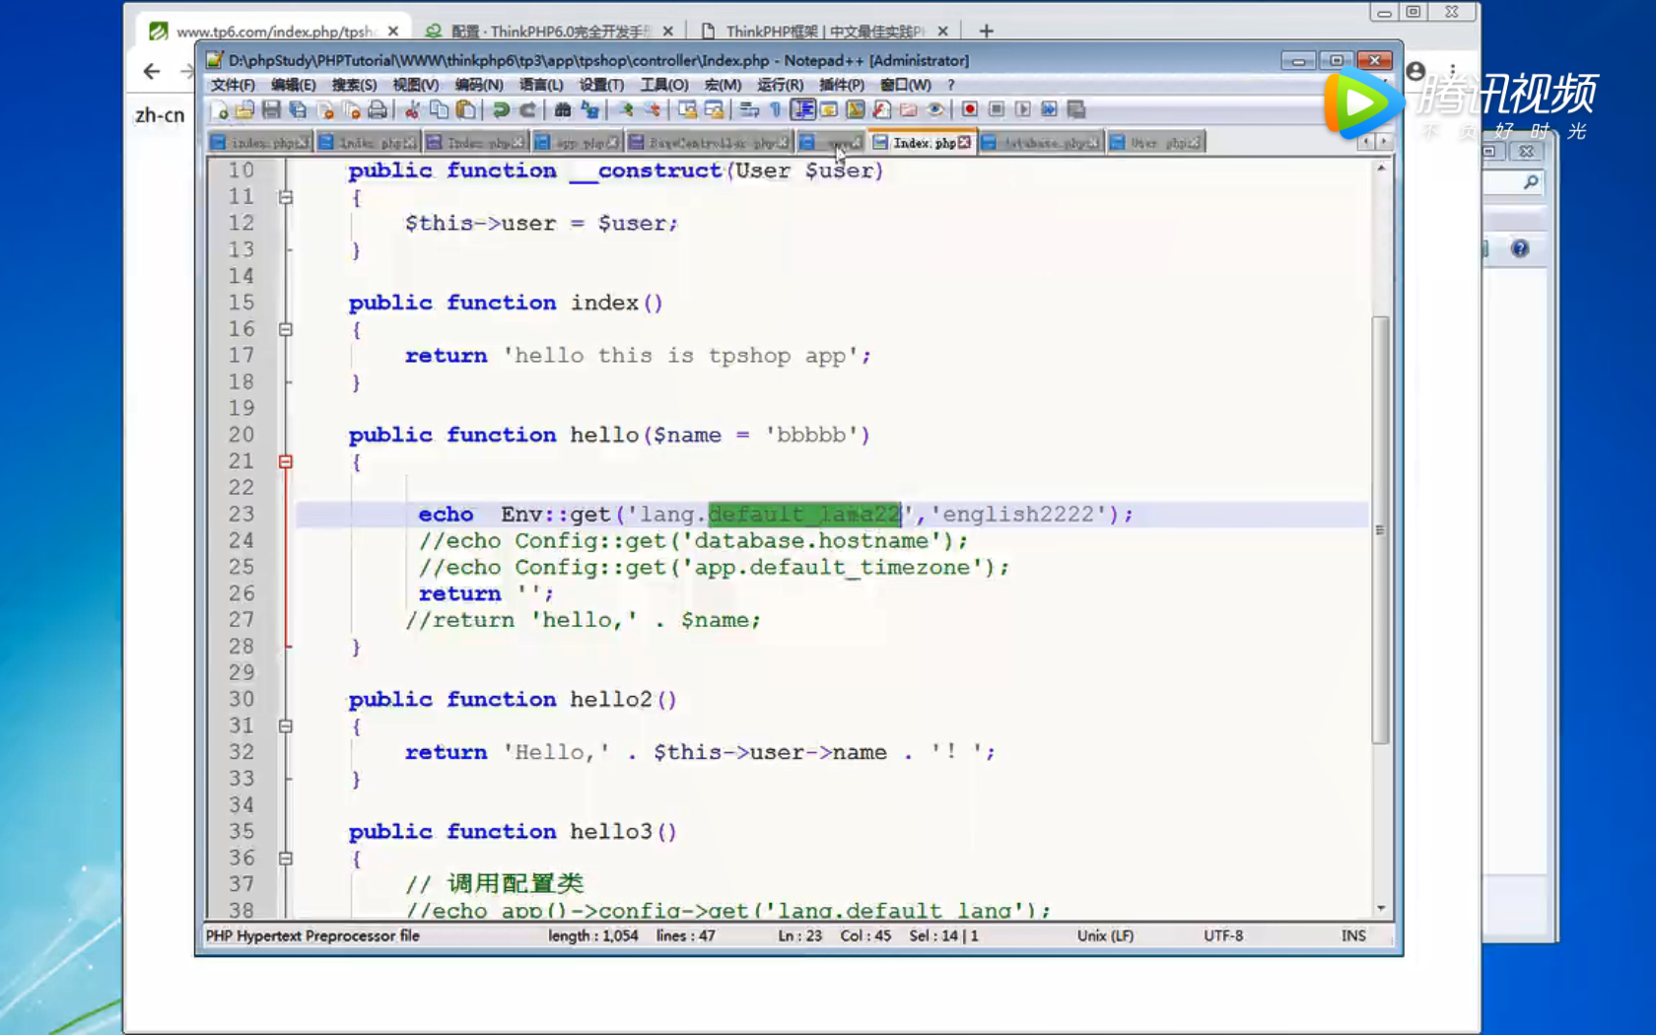Paste clipboard using Paste icon

pyautogui.click(x=465, y=109)
